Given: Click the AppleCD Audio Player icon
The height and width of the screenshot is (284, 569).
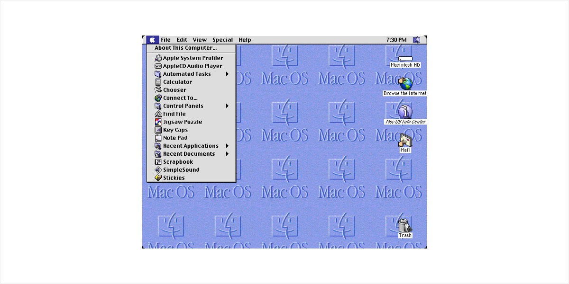Looking at the screenshot, I should click(x=158, y=66).
